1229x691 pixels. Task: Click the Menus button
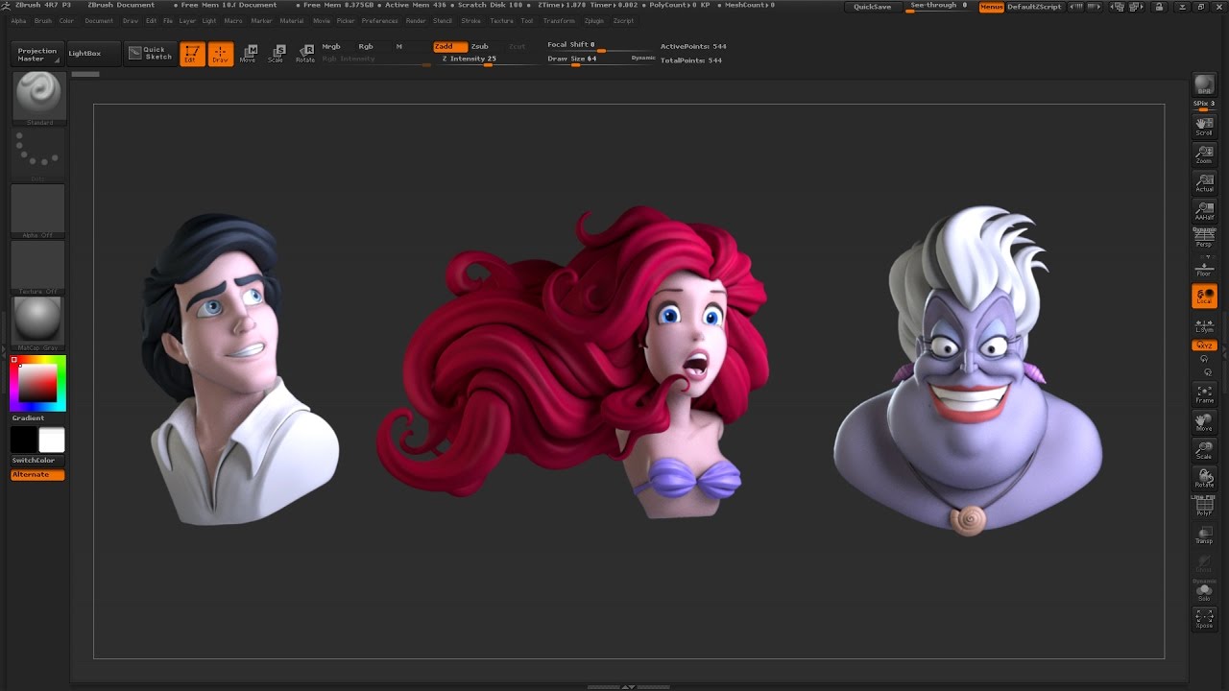click(992, 7)
